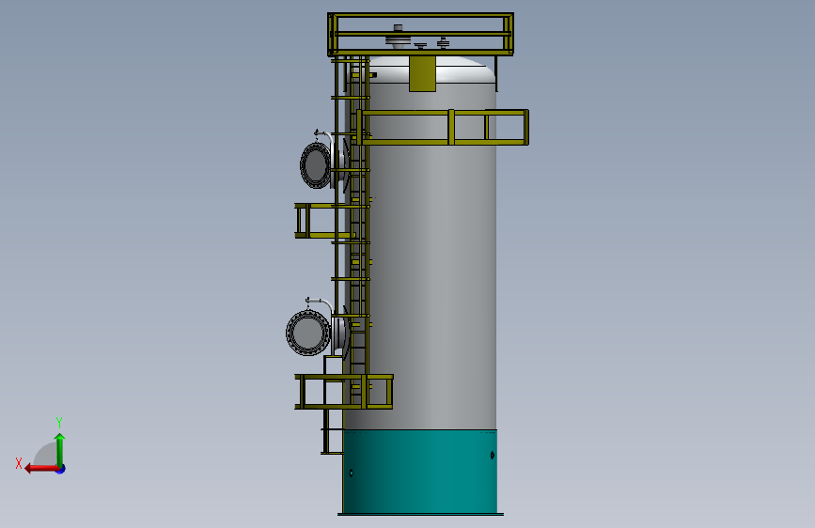The image size is (815, 528).
Task: Select the teal skirt base of the vessel
Action: 419,471
